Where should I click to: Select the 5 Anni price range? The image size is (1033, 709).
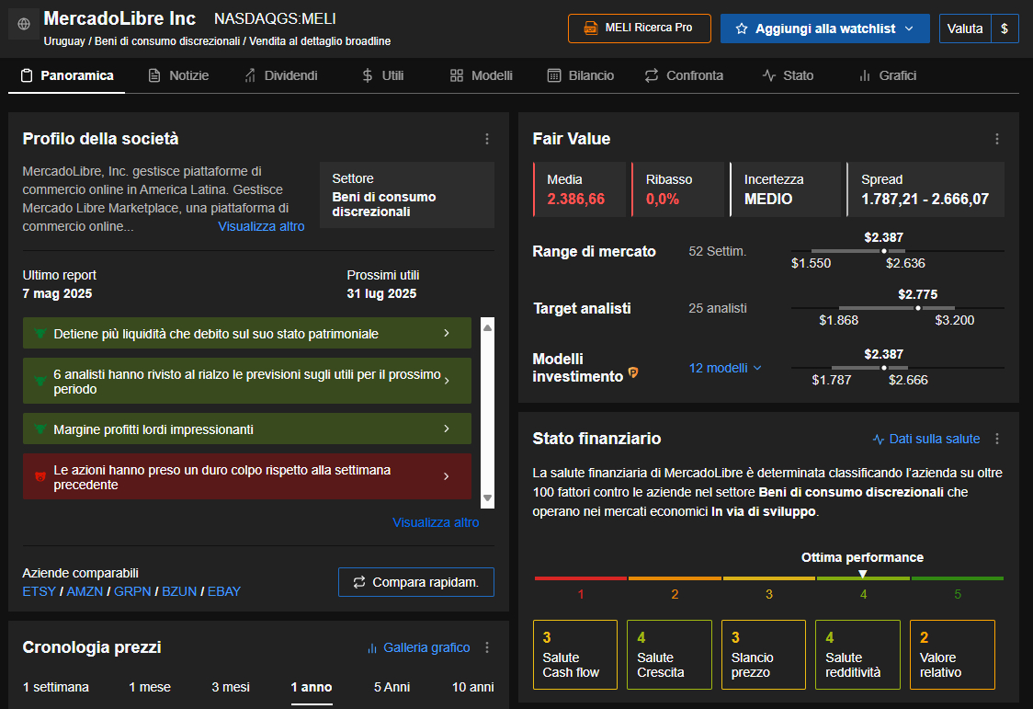click(x=392, y=687)
